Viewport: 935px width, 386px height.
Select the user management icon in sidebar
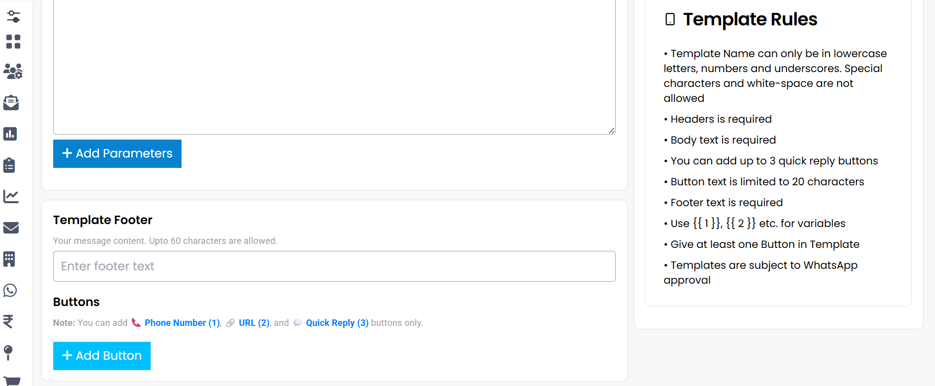click(13, 72)
